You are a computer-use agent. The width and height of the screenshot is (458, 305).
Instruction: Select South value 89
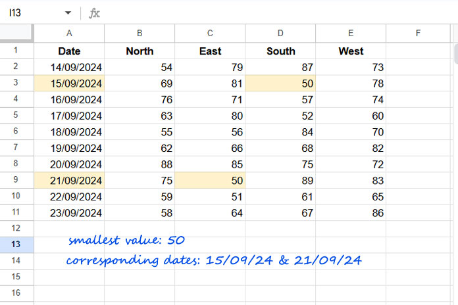coord(280,180)
